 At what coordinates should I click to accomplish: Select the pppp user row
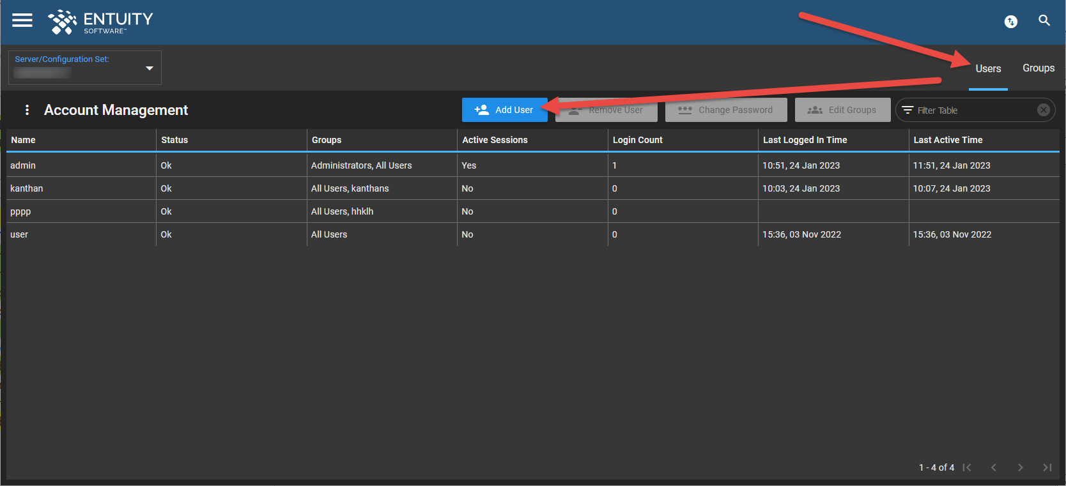[x=533, y=211]
